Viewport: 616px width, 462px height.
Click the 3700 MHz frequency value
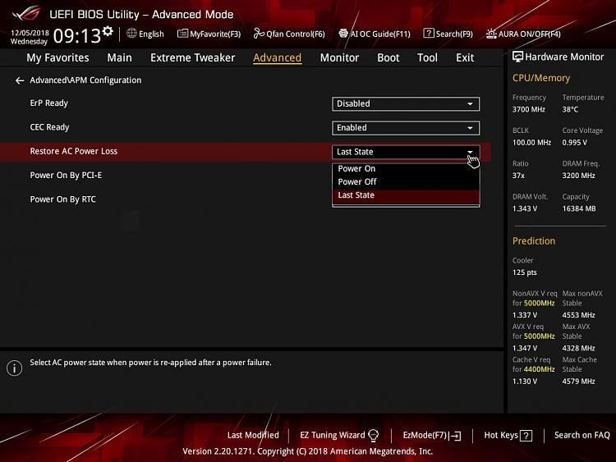pyautogui.click(x=528, y=109)
